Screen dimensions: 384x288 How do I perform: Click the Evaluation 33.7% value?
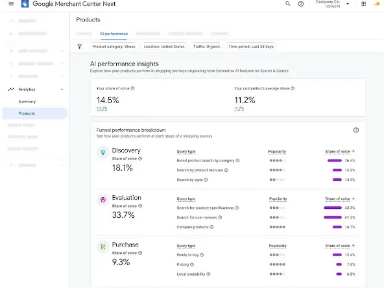coord(123,215)
